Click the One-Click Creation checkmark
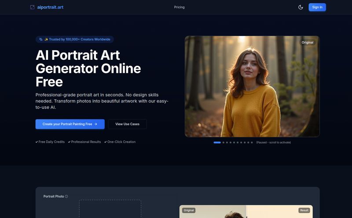The height and width of the screenshot is (218, 352). (x=106, y=142)
